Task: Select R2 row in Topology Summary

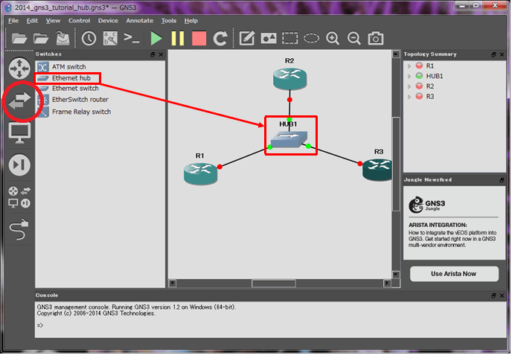Action: coord(455,86)
